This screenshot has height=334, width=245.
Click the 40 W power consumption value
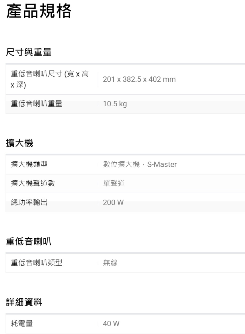click(x=111, y=323)
